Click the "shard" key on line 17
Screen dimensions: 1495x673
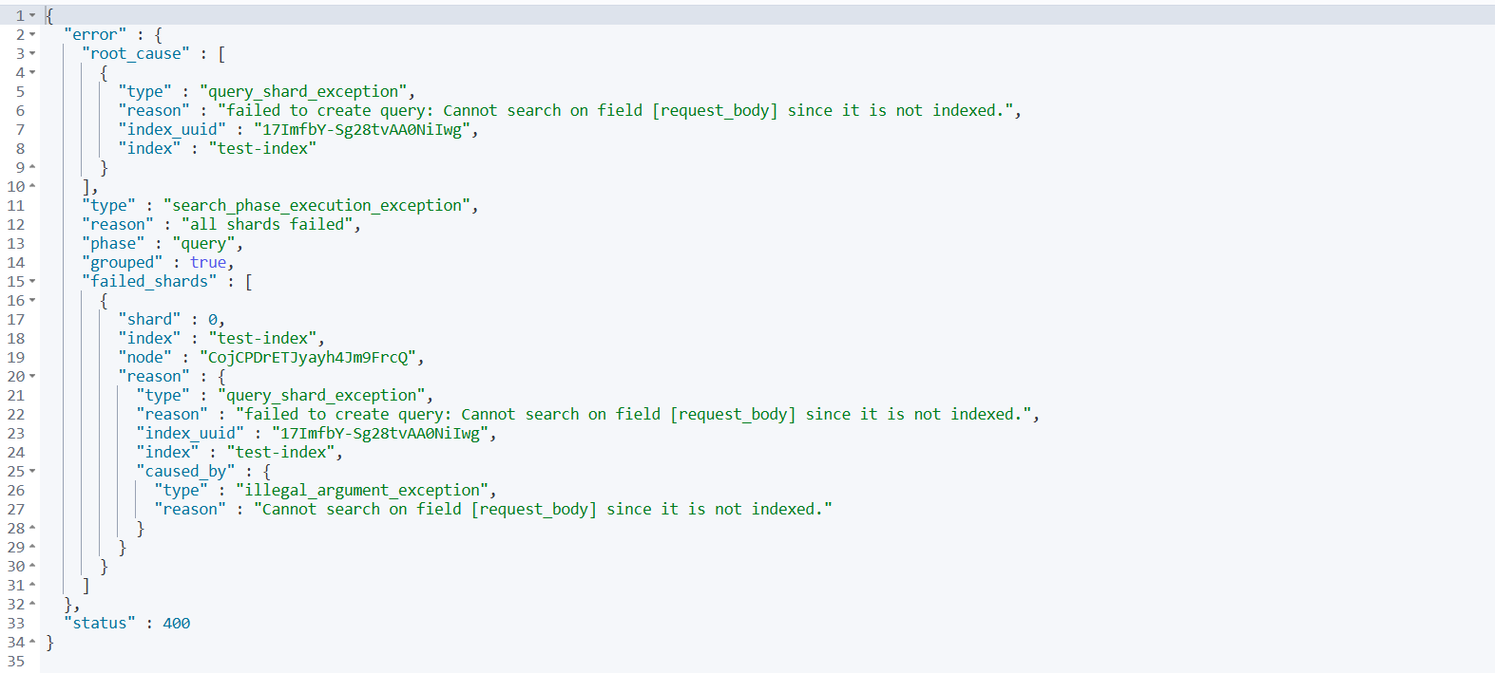click(149, 320)
